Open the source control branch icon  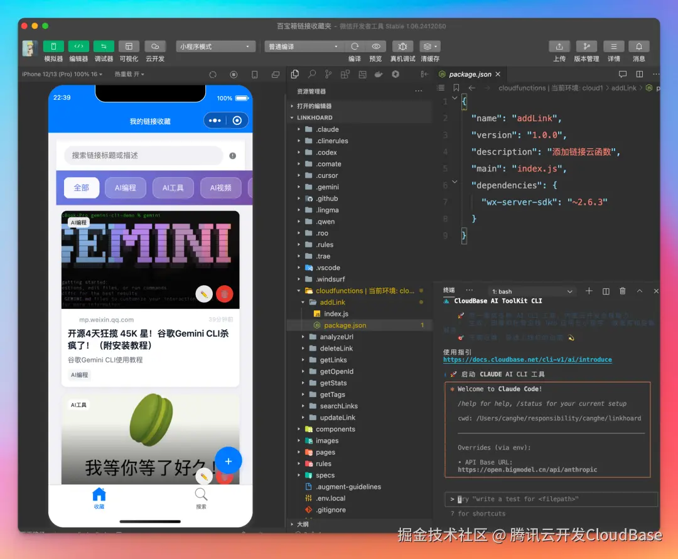click(x=328, y=74)
